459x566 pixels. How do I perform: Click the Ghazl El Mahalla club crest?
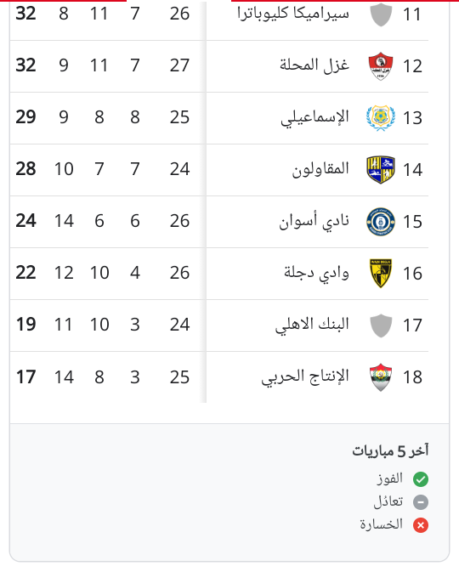coord(381,66)
